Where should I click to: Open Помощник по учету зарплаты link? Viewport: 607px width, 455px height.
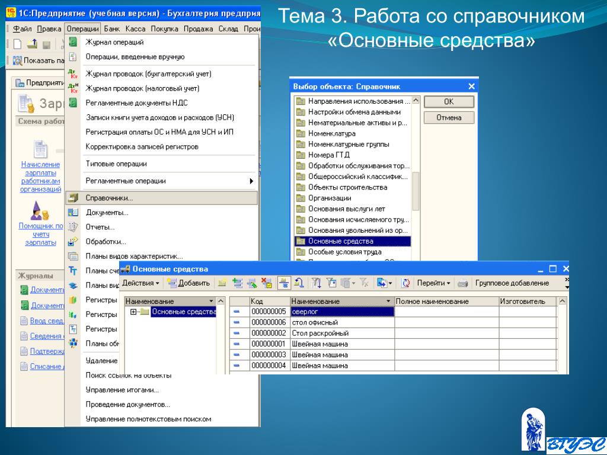point(41,234)
